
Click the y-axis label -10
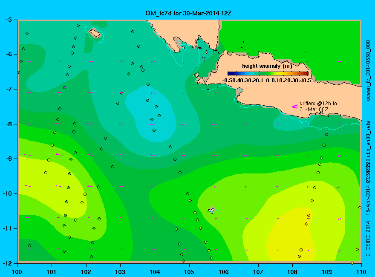coord(7,193)
